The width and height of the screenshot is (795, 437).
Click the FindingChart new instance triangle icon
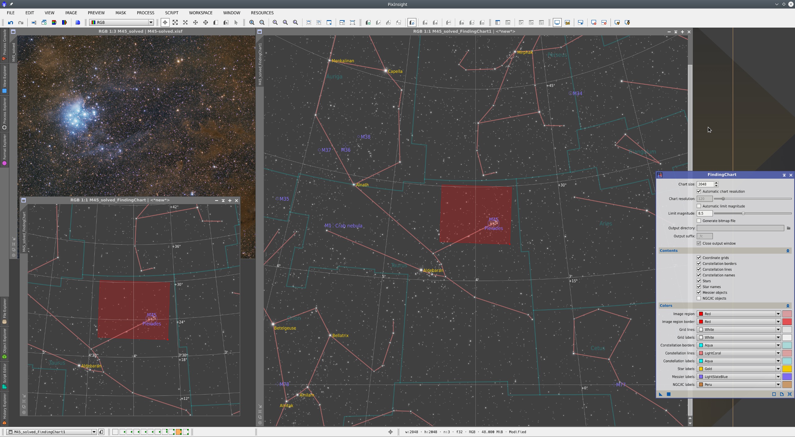tap(661, 394)
